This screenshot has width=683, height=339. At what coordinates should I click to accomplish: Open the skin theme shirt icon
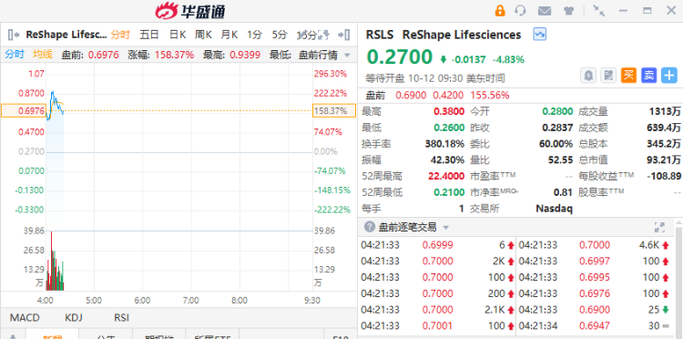(x=568, y=11)
